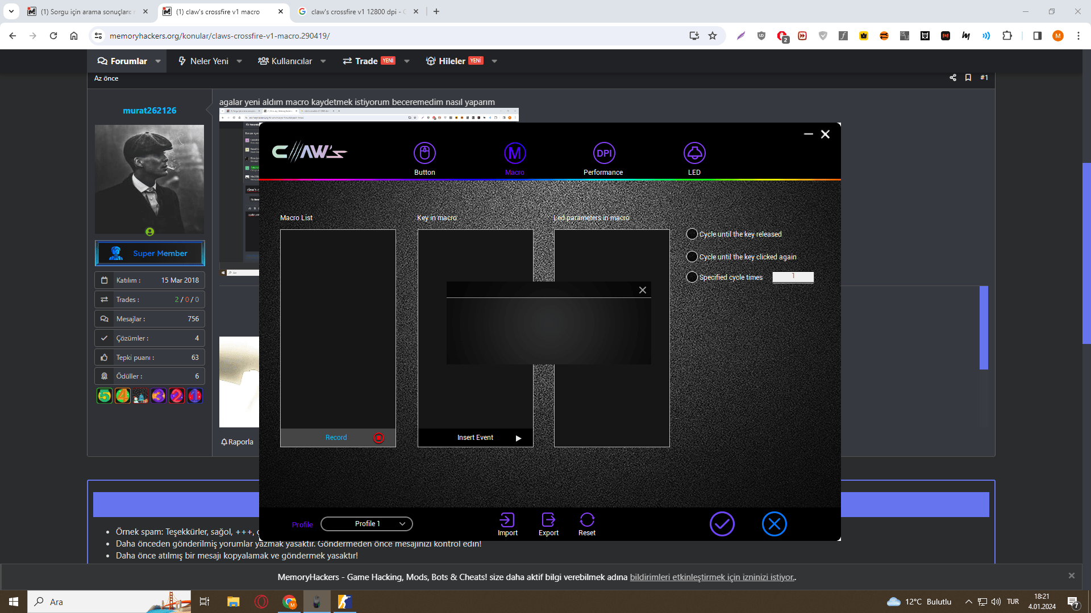
Task: Open File Explorer from the taskbar
Action: [233, 602]
